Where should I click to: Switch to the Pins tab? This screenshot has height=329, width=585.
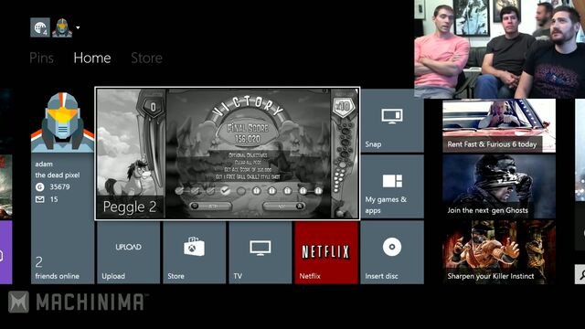pyautogui.click(x=41, y=58)
